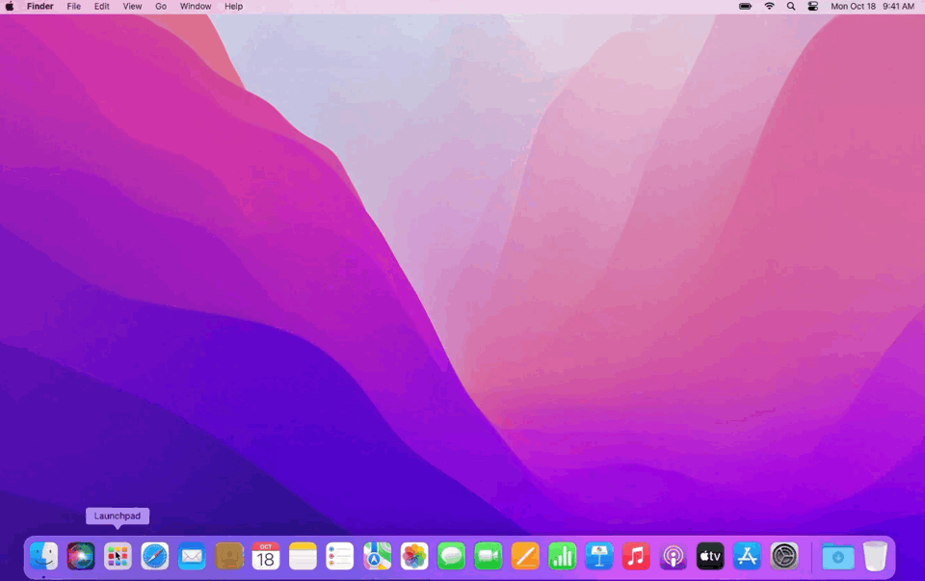Open Maps app in the Dock

(x=377, y=556)
